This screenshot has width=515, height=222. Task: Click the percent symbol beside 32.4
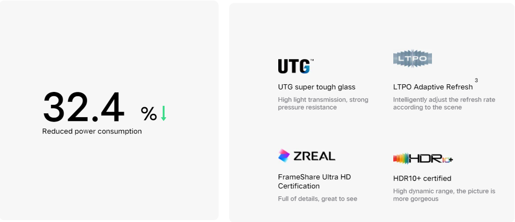pyautogui.click(x=149, y=113)
